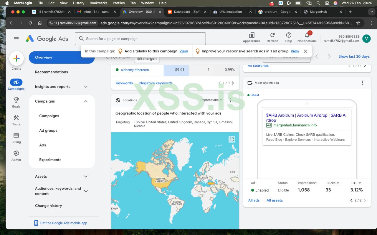Open the account avatar labeled V
Image resolution: width=377 pixels, height=235 pixels.
pos(366,38)
